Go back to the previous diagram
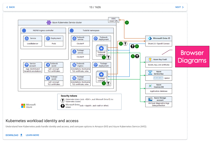Screen dimensions: 212x142 pyautogui.click(x=11, y=7)
